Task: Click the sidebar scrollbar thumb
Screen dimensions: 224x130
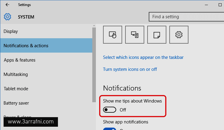Action: coord(94,65)
